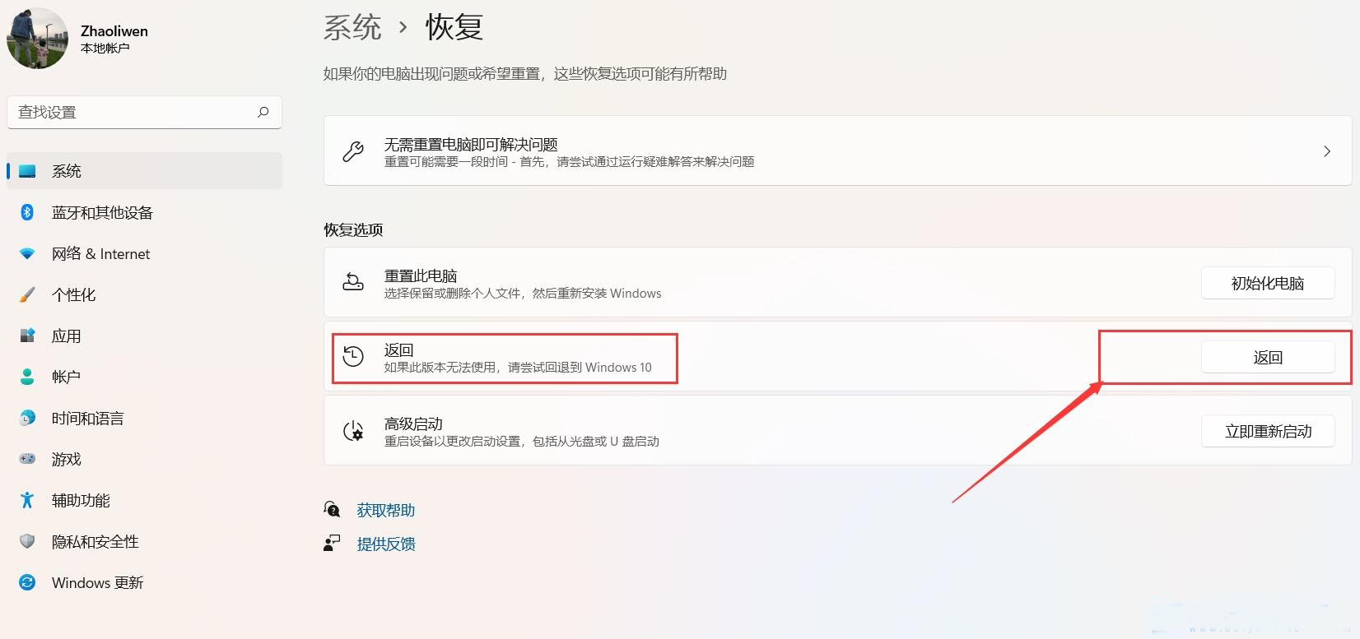
Task: Open 个性化 settings via its brush icon
Action: click(26, 294)
